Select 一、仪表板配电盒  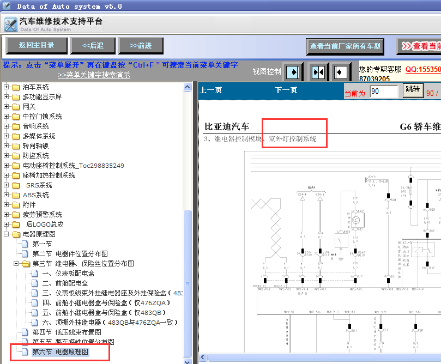pos(68,273)
